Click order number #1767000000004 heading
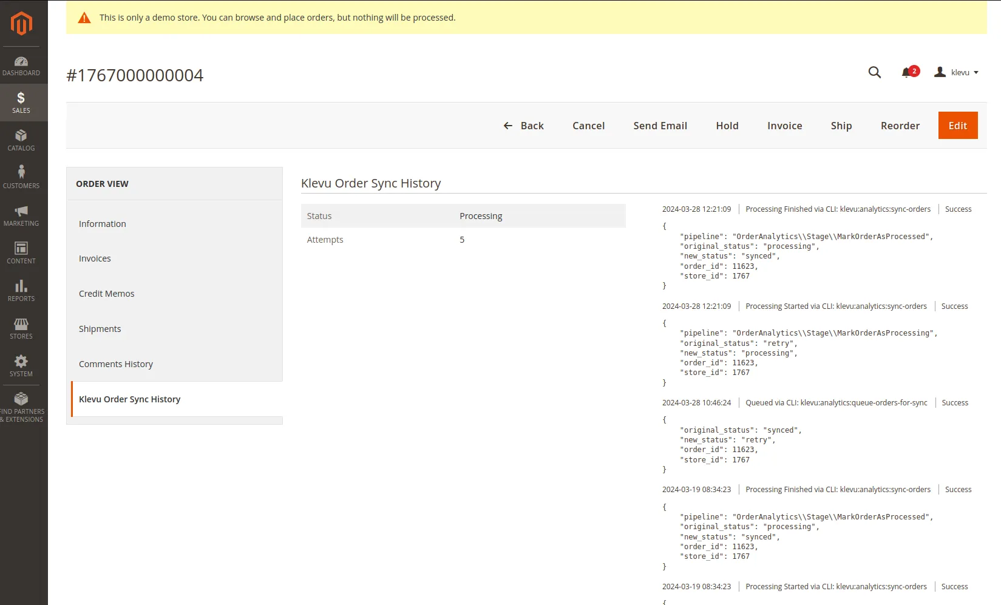 click(x=135, y=75)
